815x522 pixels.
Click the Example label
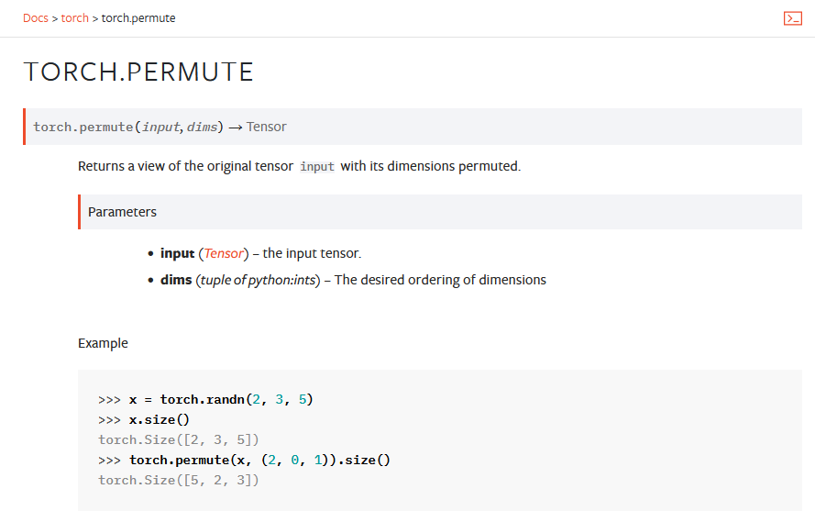click(103, 343)
